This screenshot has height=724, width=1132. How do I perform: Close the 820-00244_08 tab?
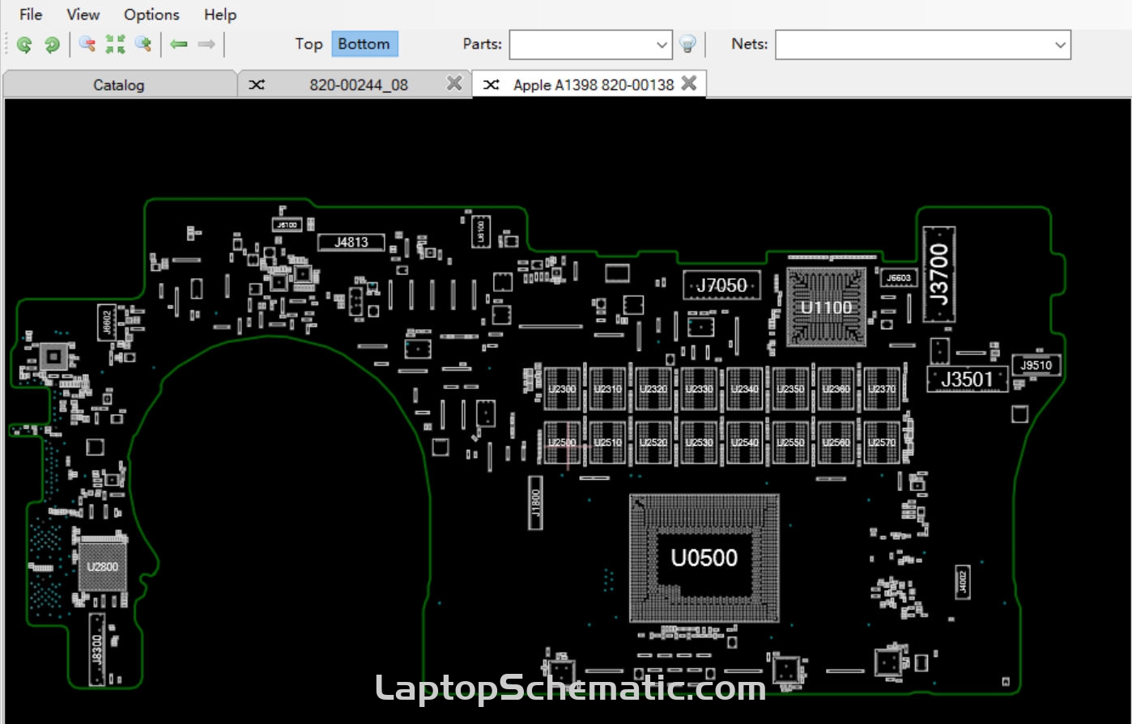(455, 83)
